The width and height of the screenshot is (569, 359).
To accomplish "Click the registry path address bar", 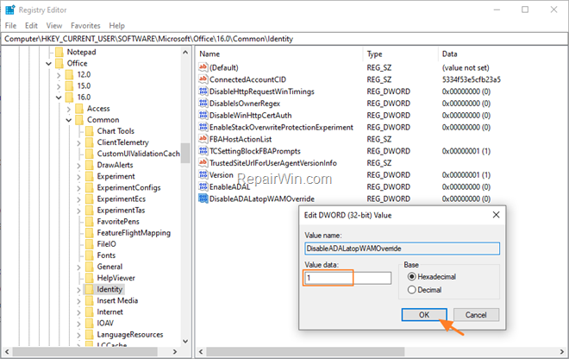I will point(284,39).
